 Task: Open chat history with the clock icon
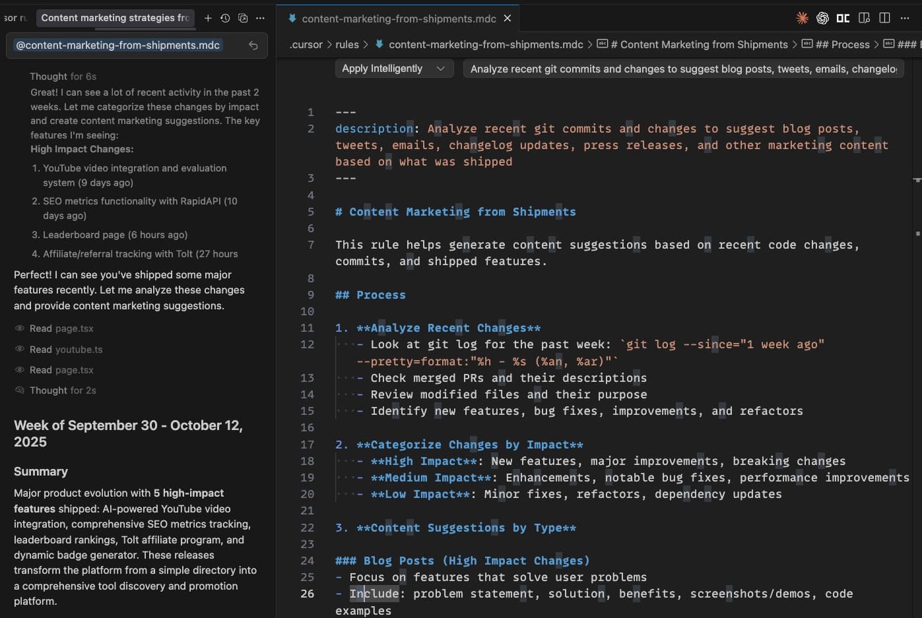(x=225, y=18)
